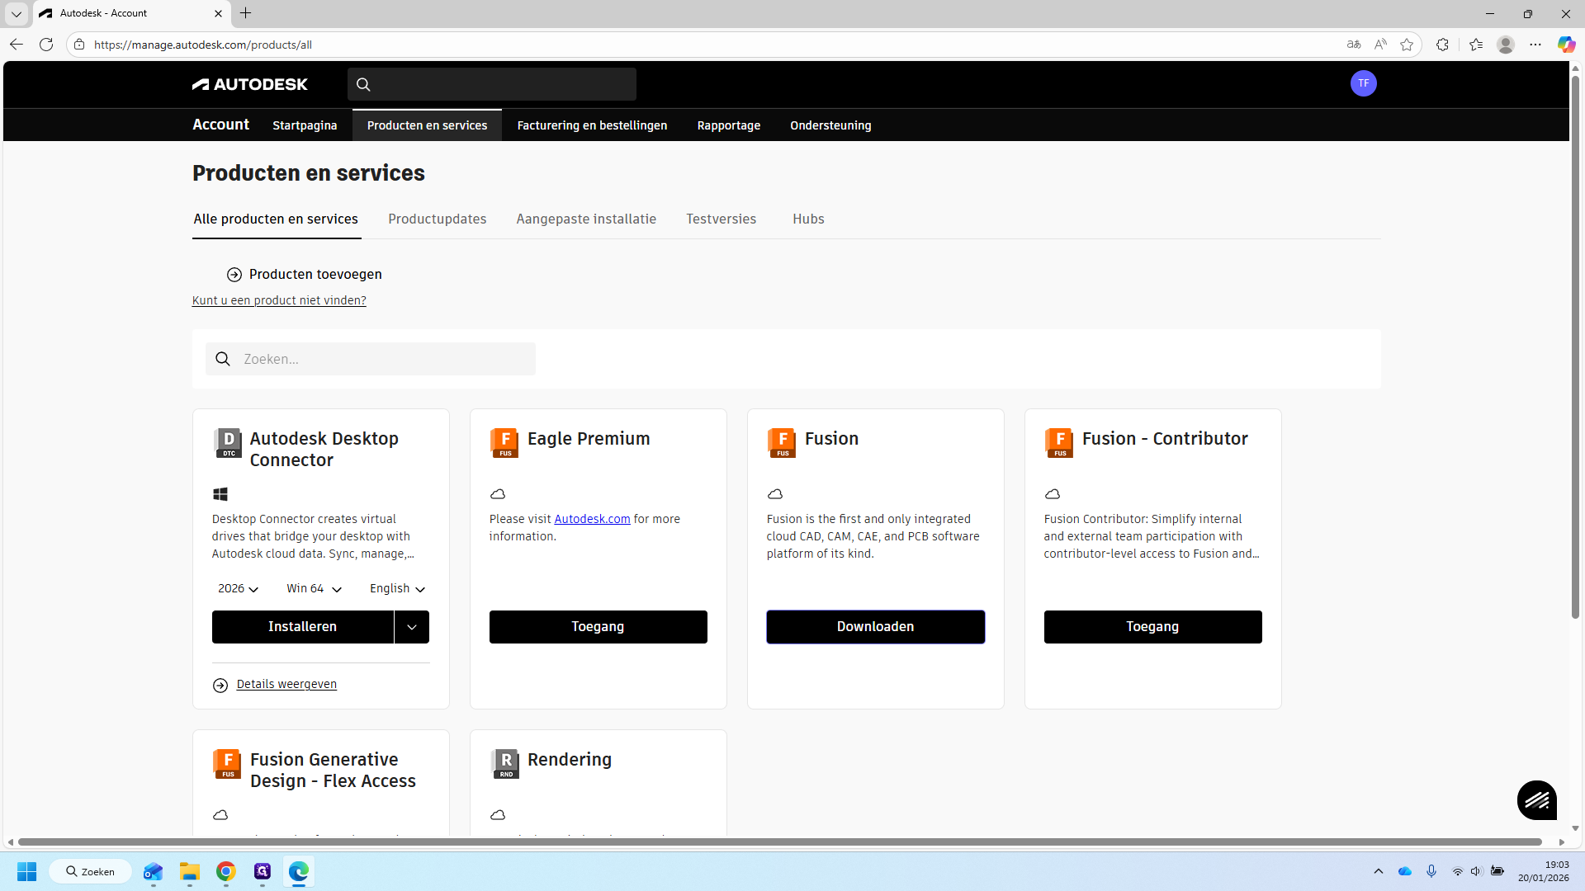Click the Fusion product icon
This screenshot has height=891, width=1585.
pos(781,443)
